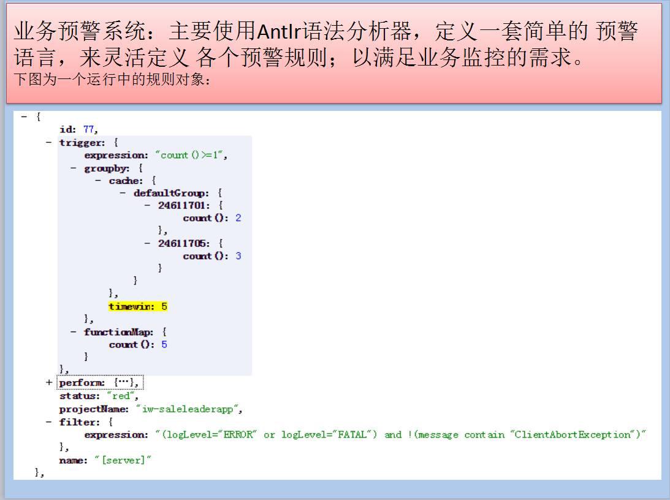Viewport: 670px width, 500px height.
Task: Click the groupby key label
Action: pos(107,169)
